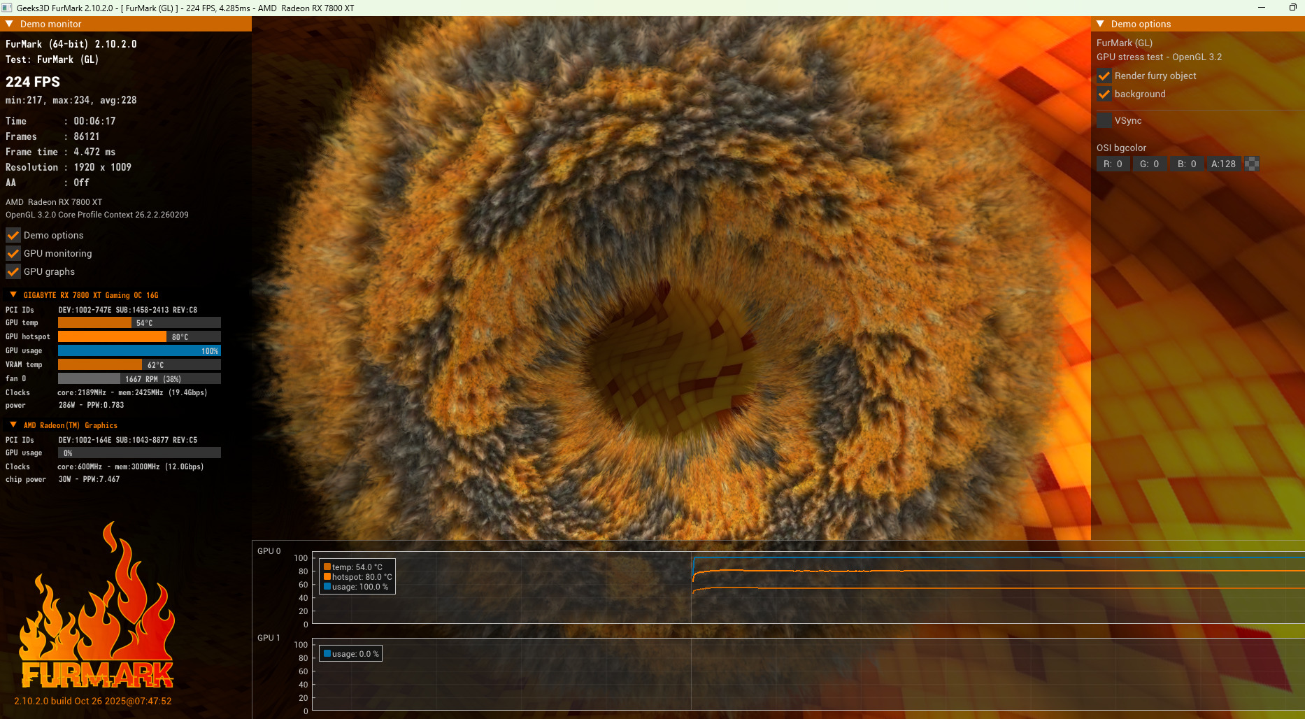Click the OSI bgcolor alpha value field
This screenshot has width=1305, height=719.
[1224, 164]
